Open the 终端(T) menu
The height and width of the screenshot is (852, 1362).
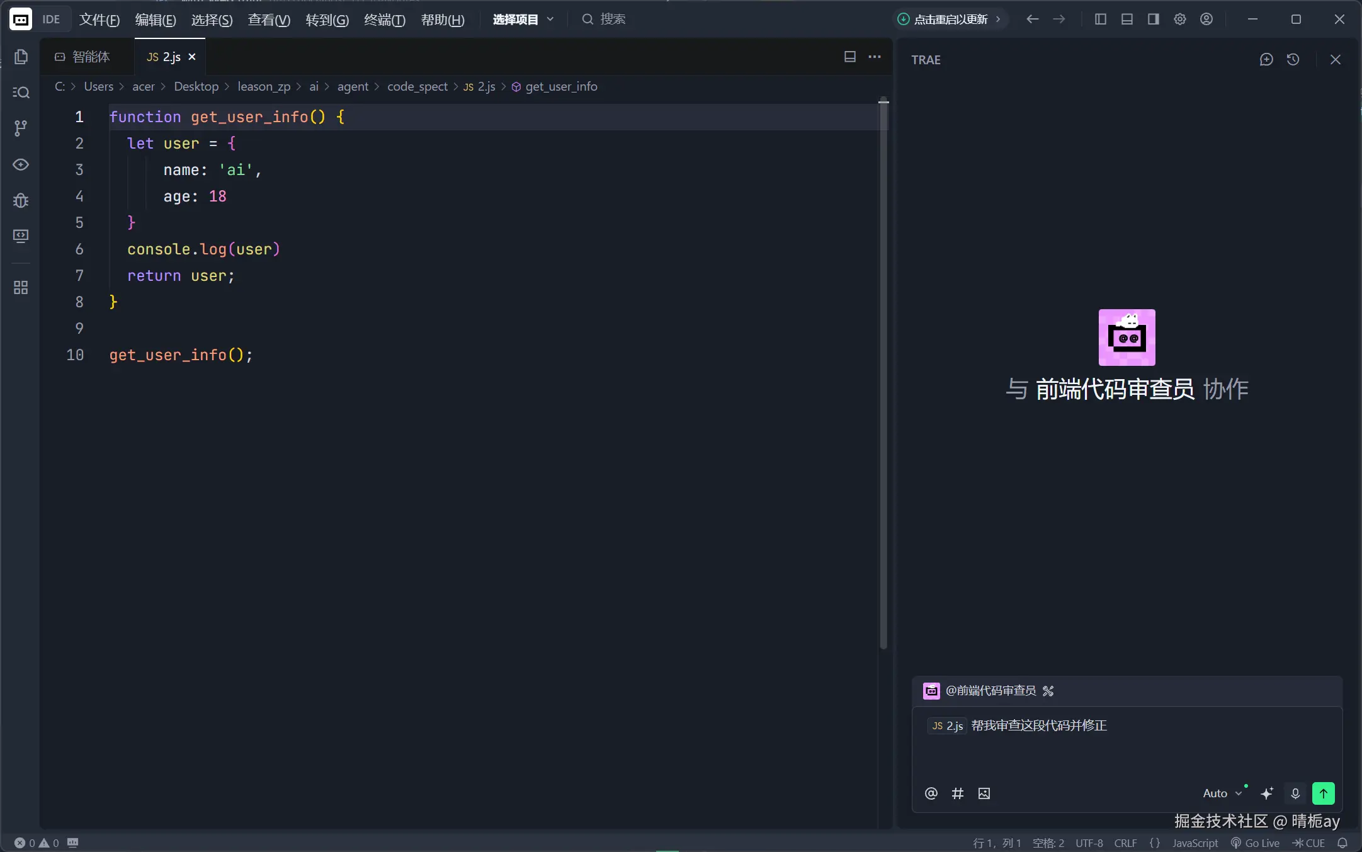click(384, 20)
